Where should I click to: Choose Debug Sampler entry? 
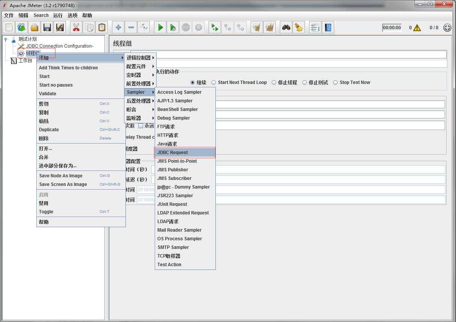[185, 118]
